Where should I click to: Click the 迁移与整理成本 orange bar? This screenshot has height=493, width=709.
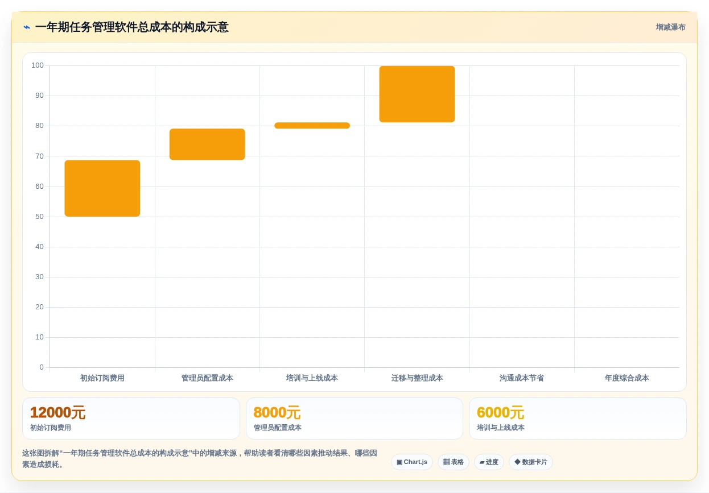(x=417, y=94)
